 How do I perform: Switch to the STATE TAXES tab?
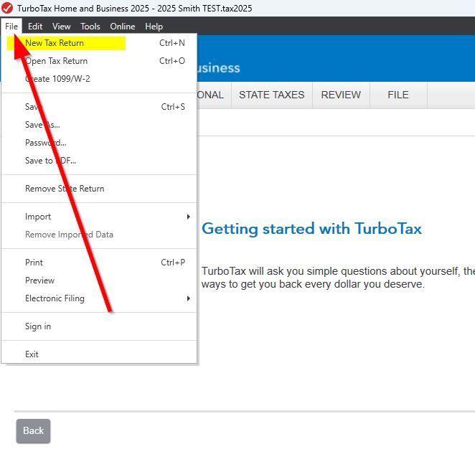pyautogui.click(x=271, y=95)
